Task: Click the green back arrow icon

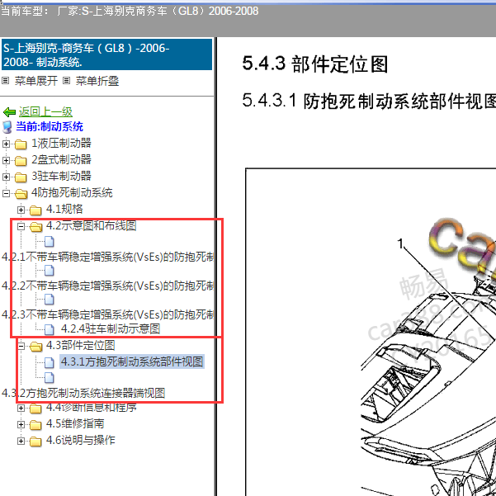Action: click(x=9, y=111)
